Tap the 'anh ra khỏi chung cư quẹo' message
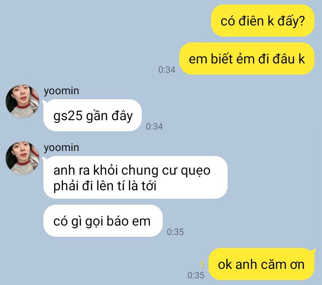Screen dimensions: 322x285 (x=136, y=177)
